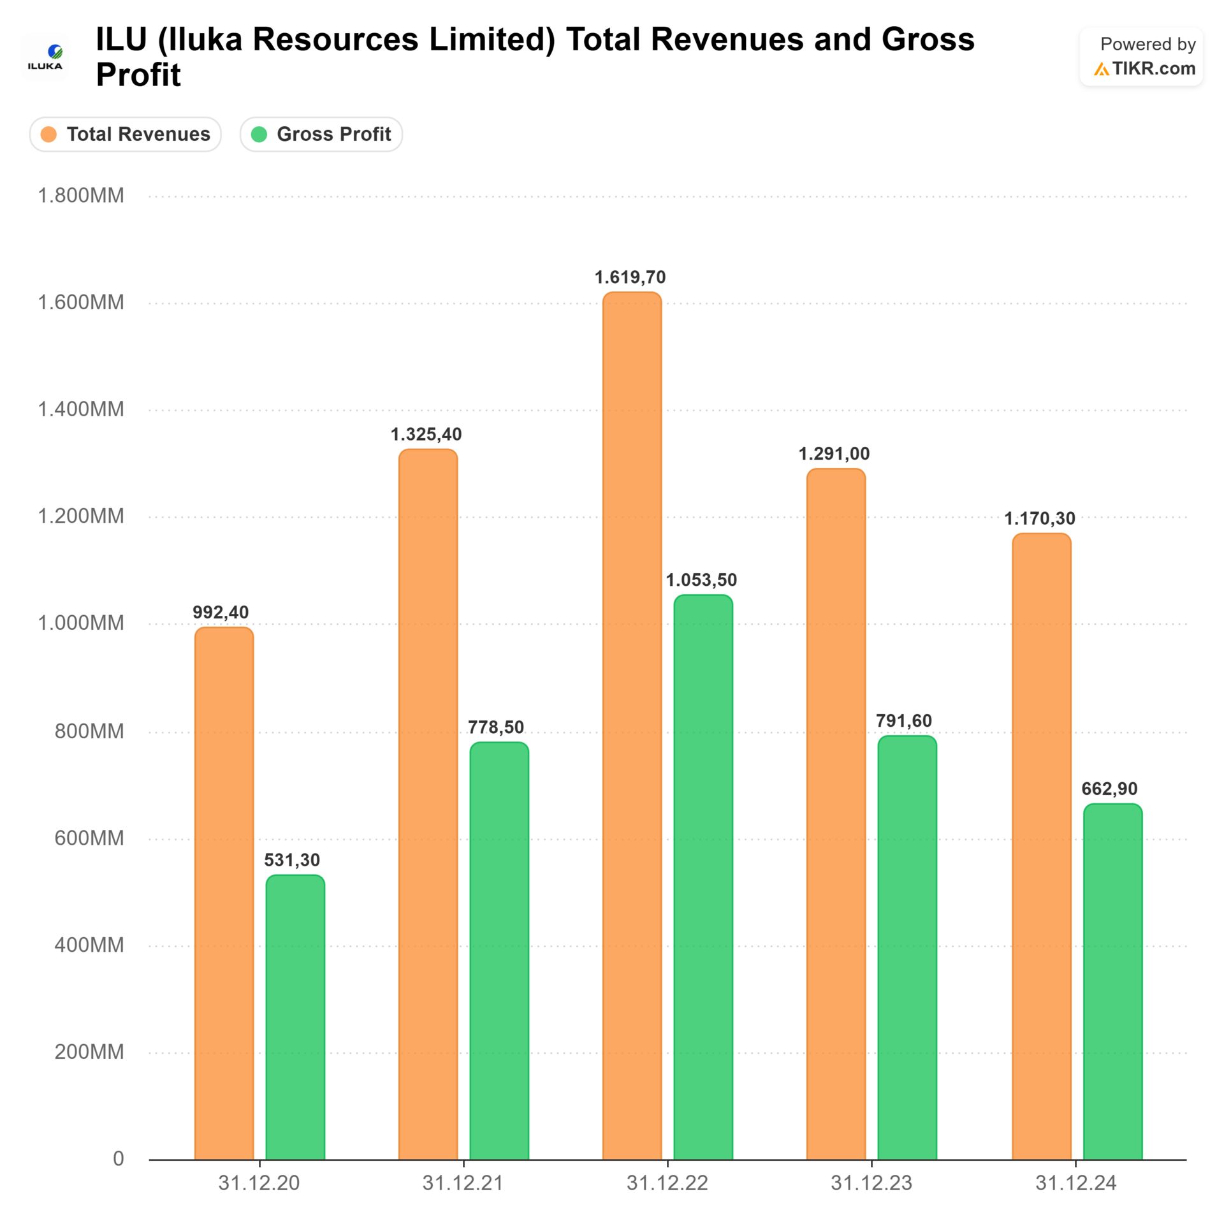1224x1224 pixels.
Task: Click the 2024 Gross Profit bar labeled 662,90
Action: [x=1112, y=982]
